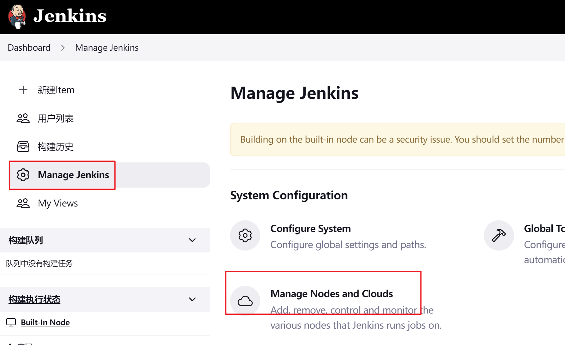Click the cloud icon for Manage Nodes

[x=245, y=301]
